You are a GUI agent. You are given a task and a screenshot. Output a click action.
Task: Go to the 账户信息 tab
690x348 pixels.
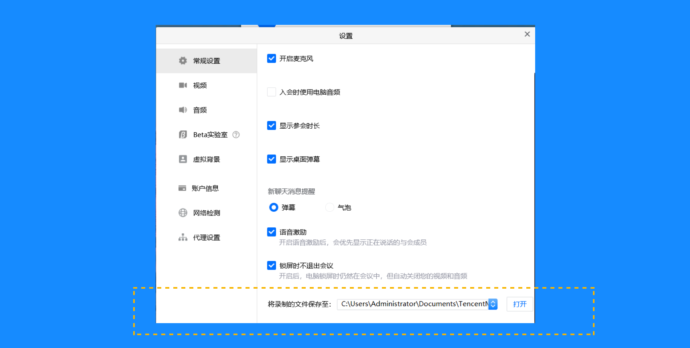click(x=207, y=188)
